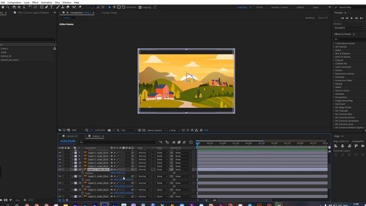Viewport: 366px width, 206px height.
Task: Open the Full resolution dropdown
Action: (129, 130)
